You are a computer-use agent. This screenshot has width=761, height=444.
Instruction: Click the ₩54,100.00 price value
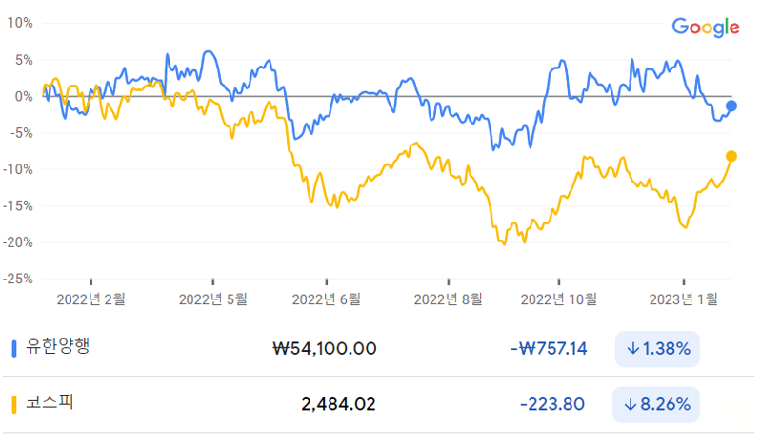[x=324, y=349]
